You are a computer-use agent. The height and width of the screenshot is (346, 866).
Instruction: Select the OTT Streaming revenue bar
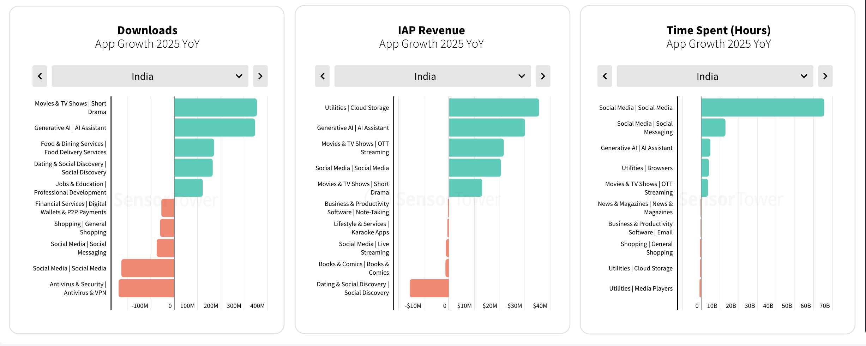click(x=476, y=148)
